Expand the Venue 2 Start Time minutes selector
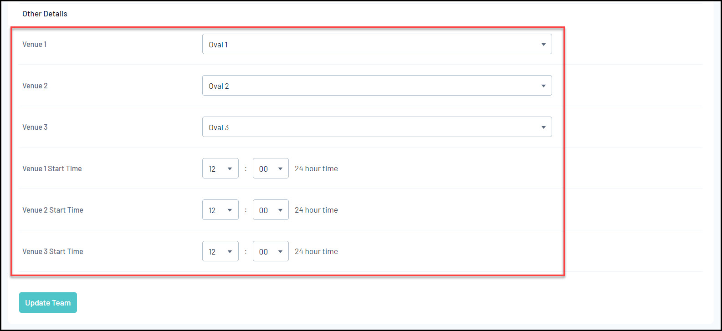 (x=271, y=210)
